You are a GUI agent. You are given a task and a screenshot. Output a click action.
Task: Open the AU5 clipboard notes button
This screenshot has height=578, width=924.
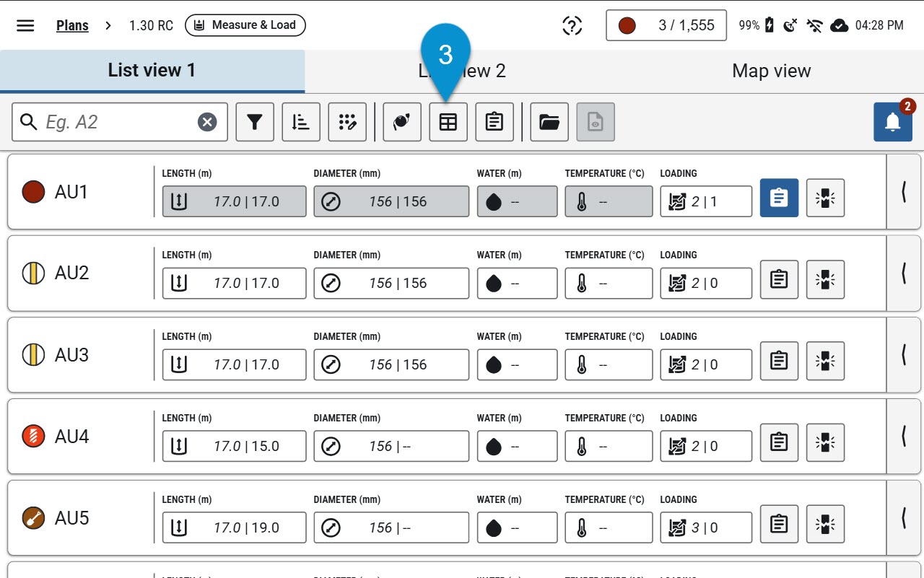pyautogui.click(x=779, y=524)
